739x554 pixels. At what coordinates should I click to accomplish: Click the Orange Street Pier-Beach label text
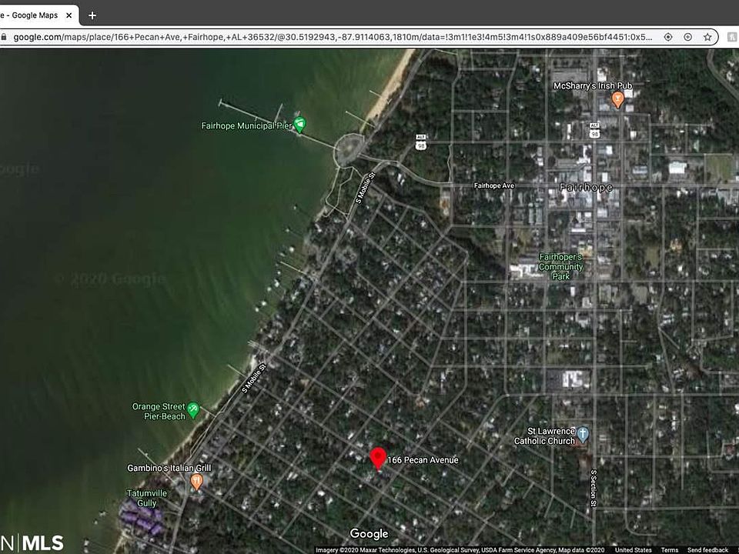[x=159, y=411]
